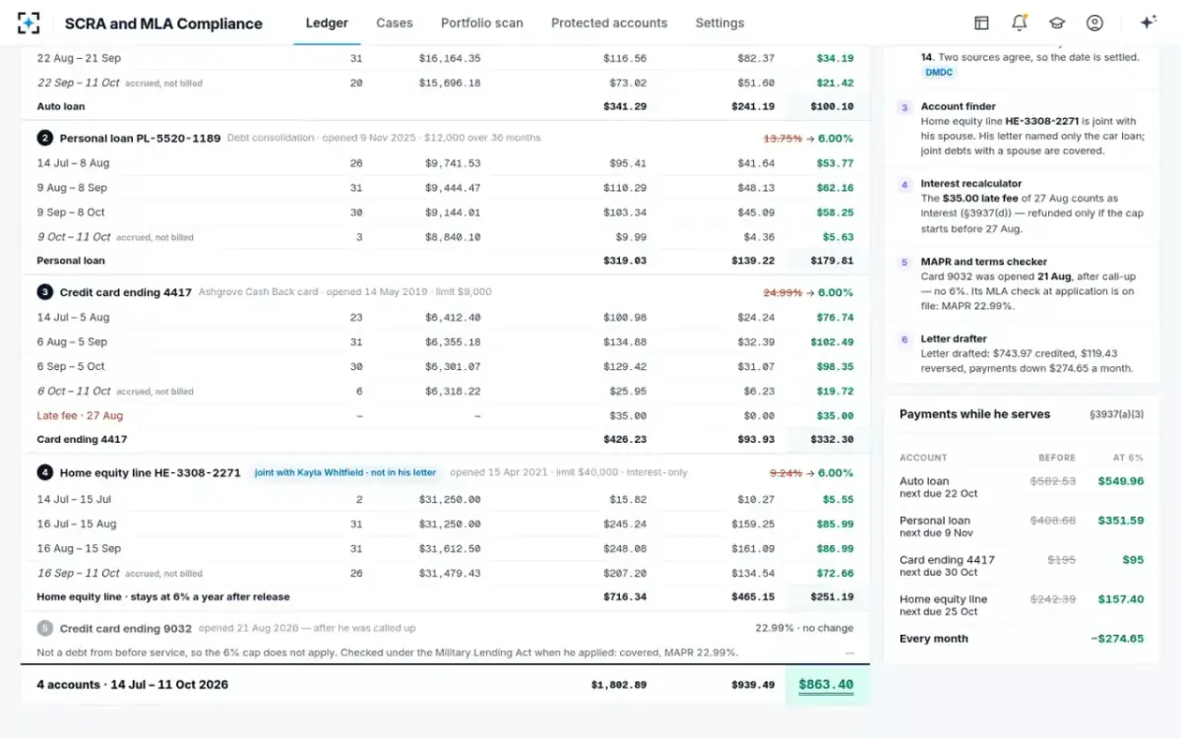The height and width of the screenshot is (738, 1181).
Task: Click the $1,802.89 total charged
Action: point(619,685)
